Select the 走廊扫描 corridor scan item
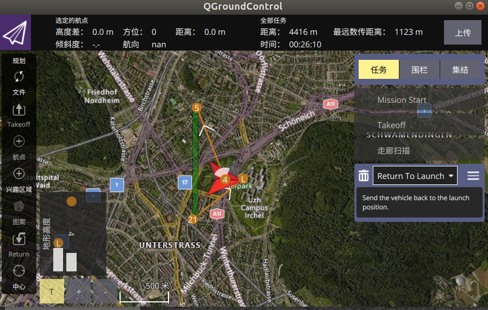This screenshot has height=310, width=488. click(419, 151)
